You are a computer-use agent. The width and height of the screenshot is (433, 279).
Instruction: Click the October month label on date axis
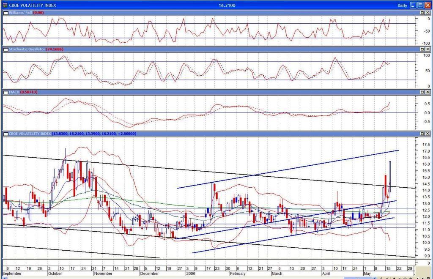55,274
